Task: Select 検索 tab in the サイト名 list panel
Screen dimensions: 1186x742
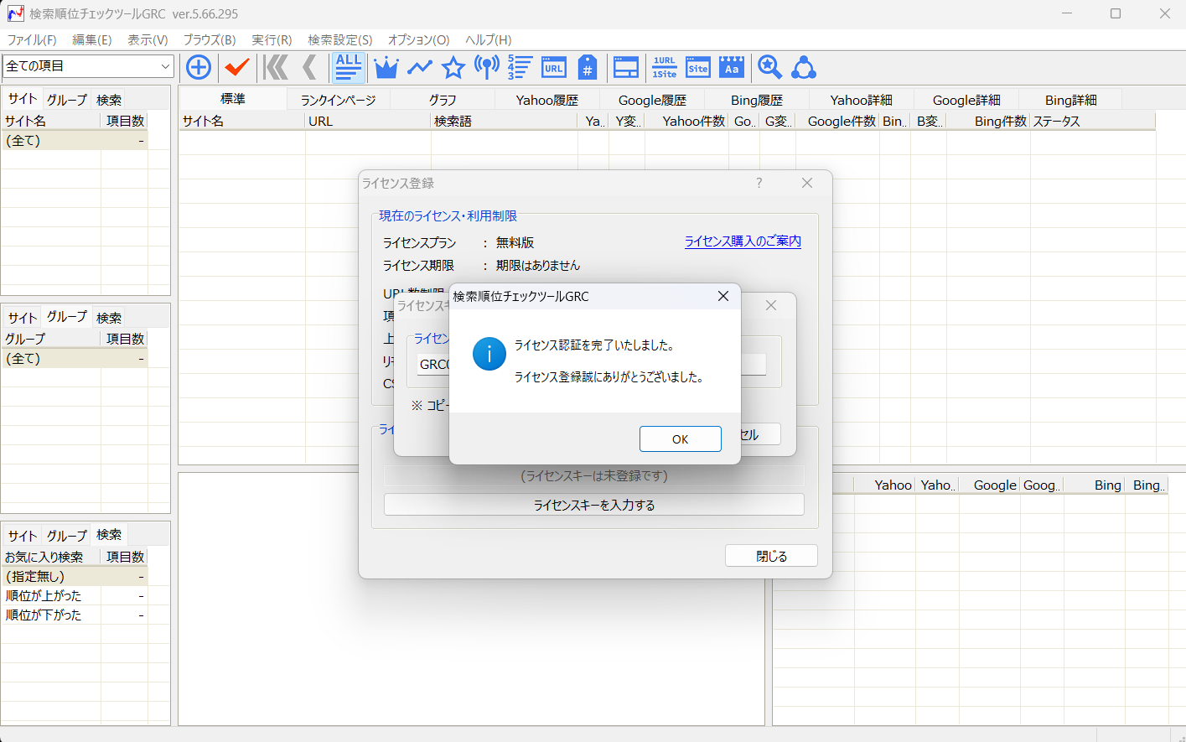Action: pyautogui.click(x=109, y=100)
